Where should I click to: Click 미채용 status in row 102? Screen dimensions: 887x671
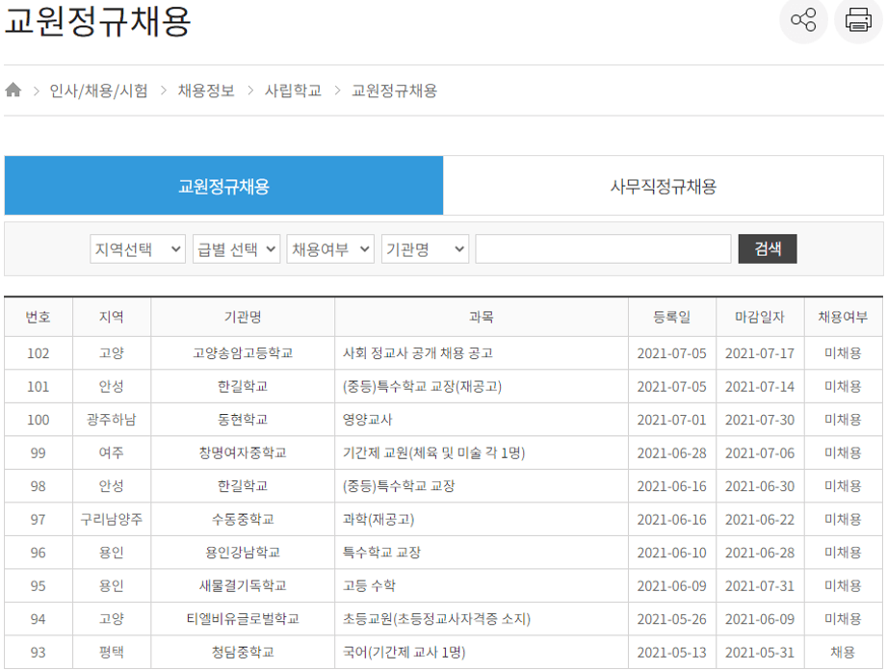(x=843, y=353)
